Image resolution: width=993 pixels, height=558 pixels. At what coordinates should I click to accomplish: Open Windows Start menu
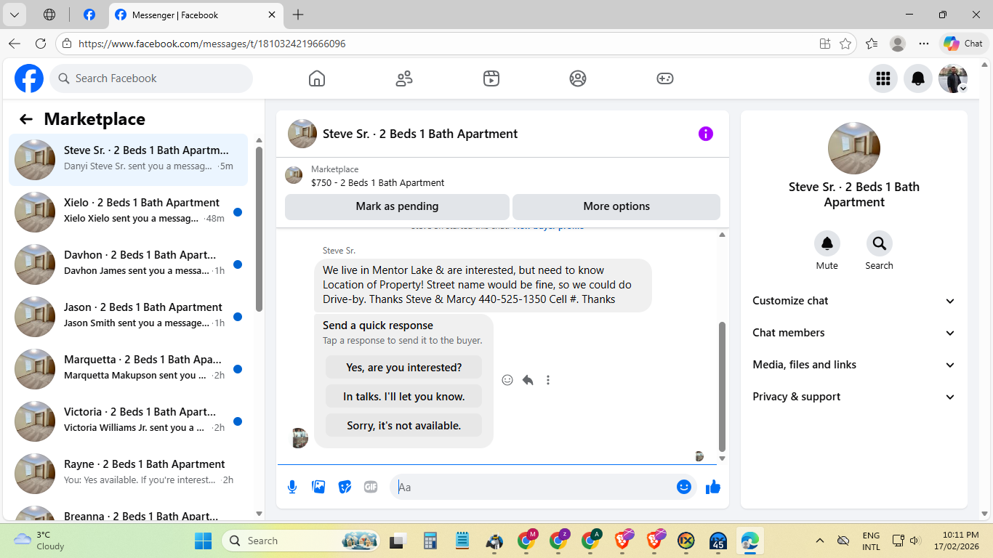[203, 541]
